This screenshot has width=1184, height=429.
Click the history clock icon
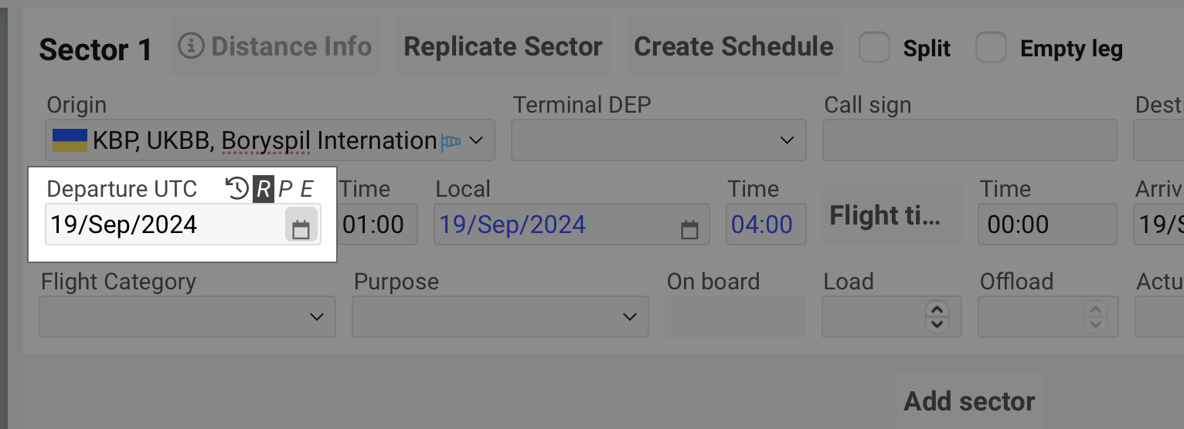[236, 188]
